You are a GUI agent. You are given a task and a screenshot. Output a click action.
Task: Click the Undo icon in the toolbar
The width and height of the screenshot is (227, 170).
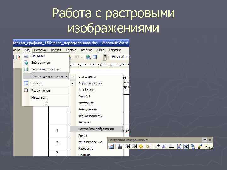coord(77,57)
